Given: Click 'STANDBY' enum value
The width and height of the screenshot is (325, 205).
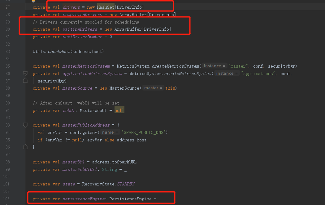Looking at the screenshot, I should (126, 184).
